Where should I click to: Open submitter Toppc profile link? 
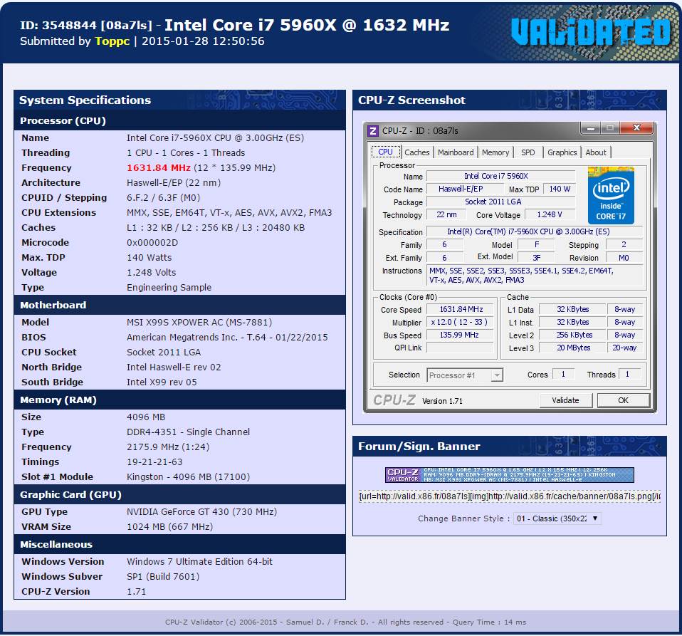point(112,41)
